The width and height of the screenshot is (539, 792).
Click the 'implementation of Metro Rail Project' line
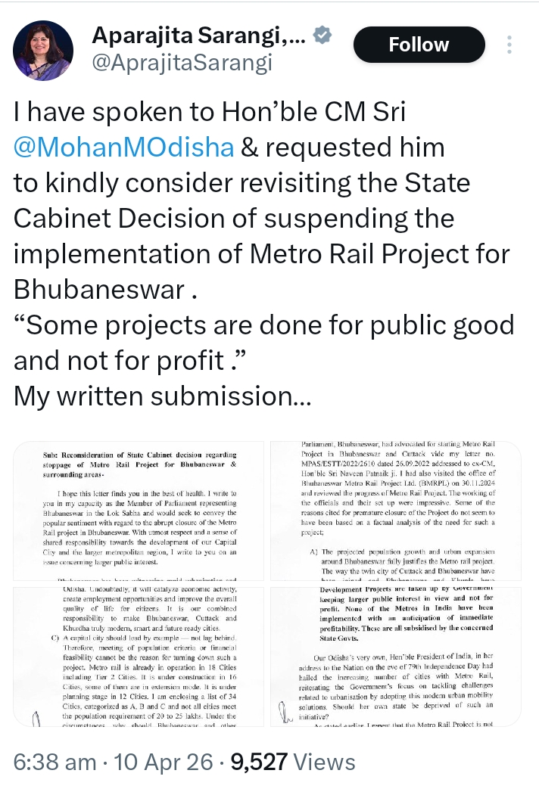tap(262, 254)
